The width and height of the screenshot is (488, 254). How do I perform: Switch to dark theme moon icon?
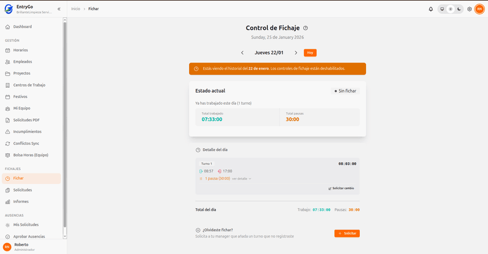coord(459,9)
